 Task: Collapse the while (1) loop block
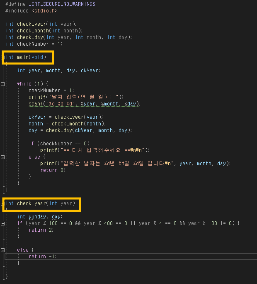point(2,84)
